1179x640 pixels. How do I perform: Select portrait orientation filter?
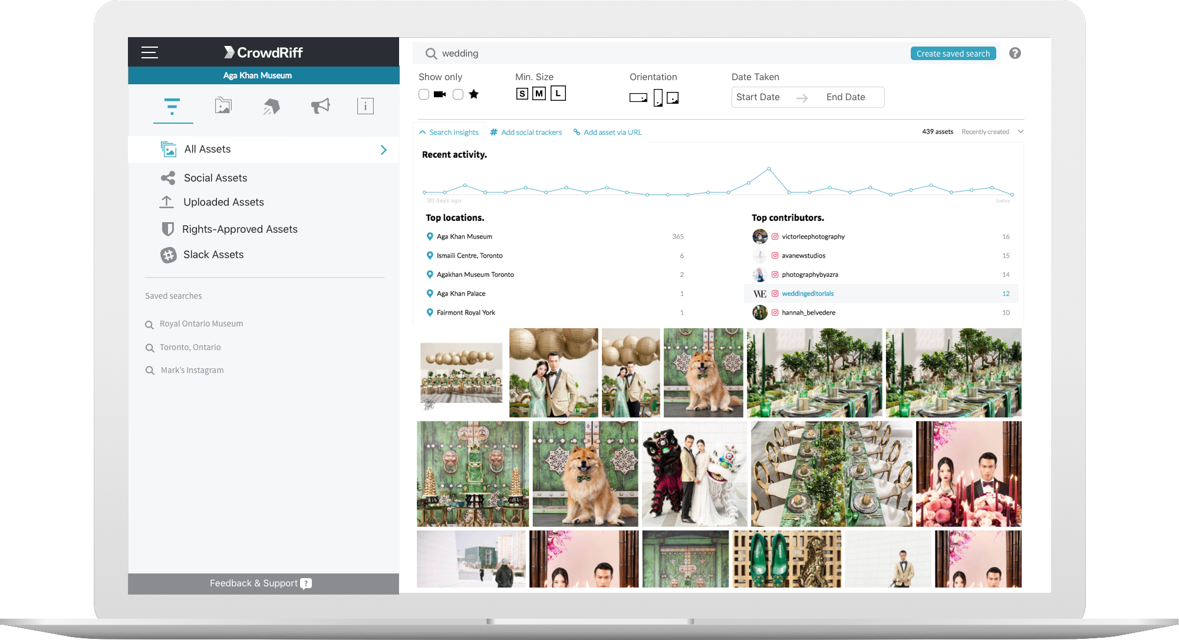click(x=658, y=98)
